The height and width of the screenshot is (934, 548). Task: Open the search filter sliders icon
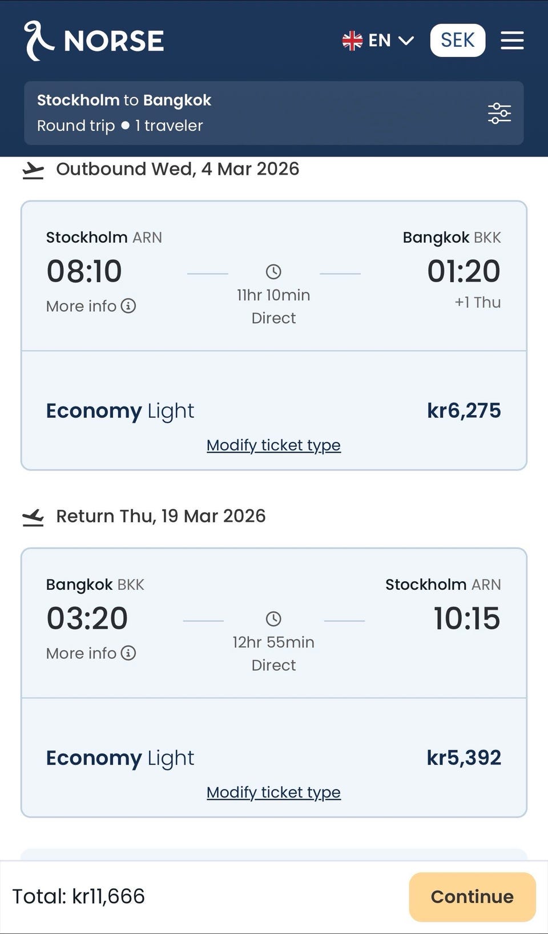point(499,113)
